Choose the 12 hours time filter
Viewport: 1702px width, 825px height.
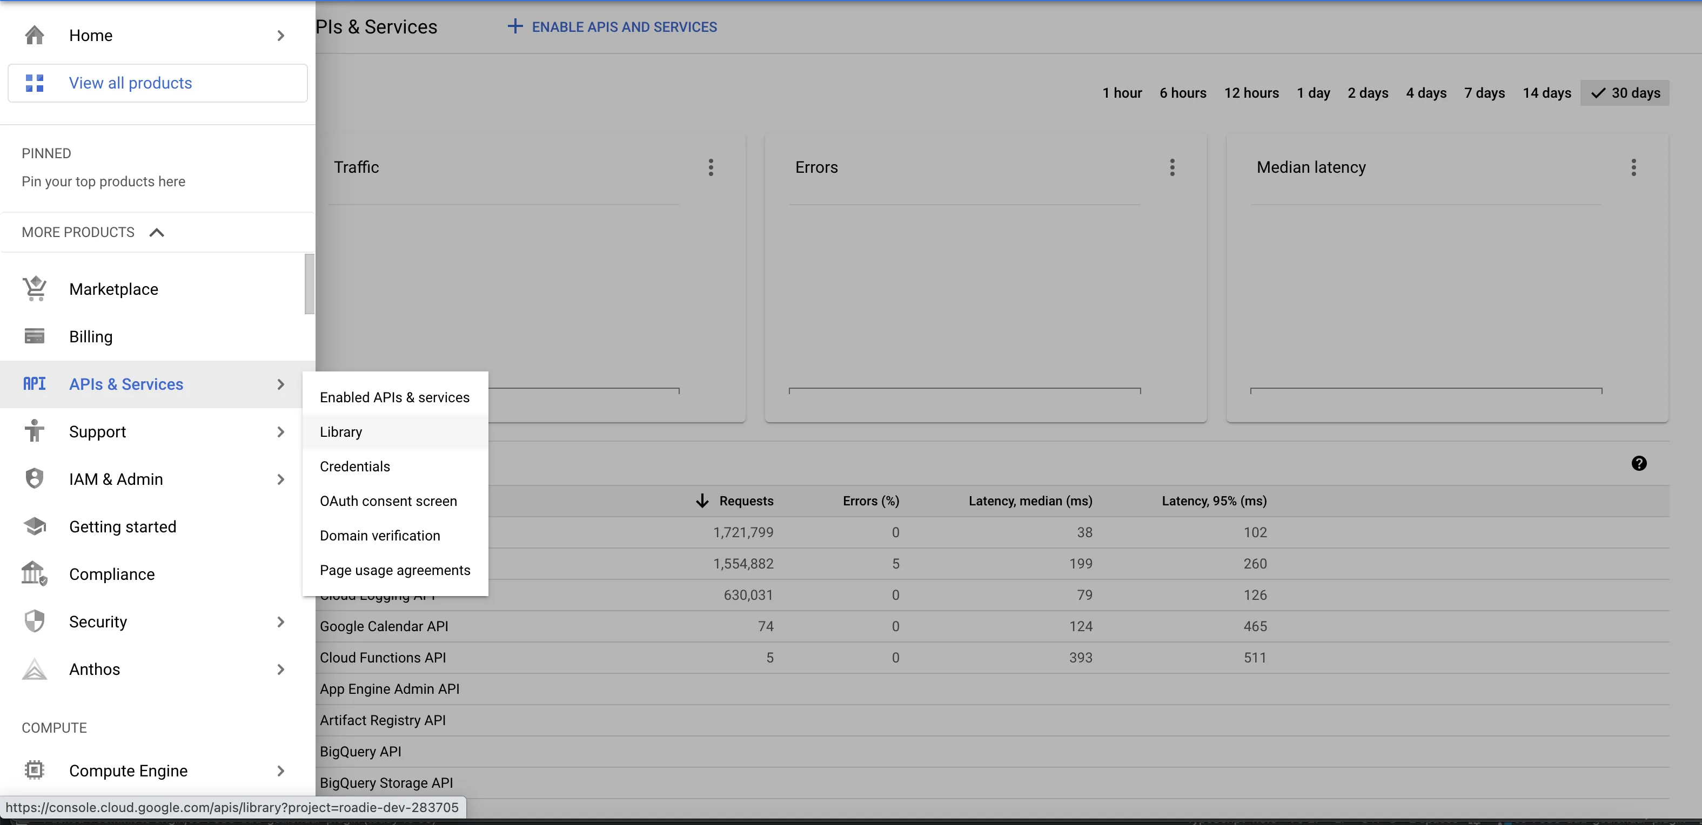click(x=1251, y=93)
